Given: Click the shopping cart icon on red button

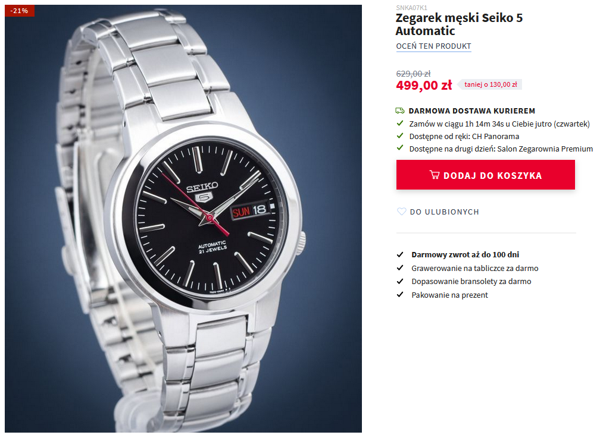Looking at the screenshot, I should pyautogui.click(x=435, y=175).
